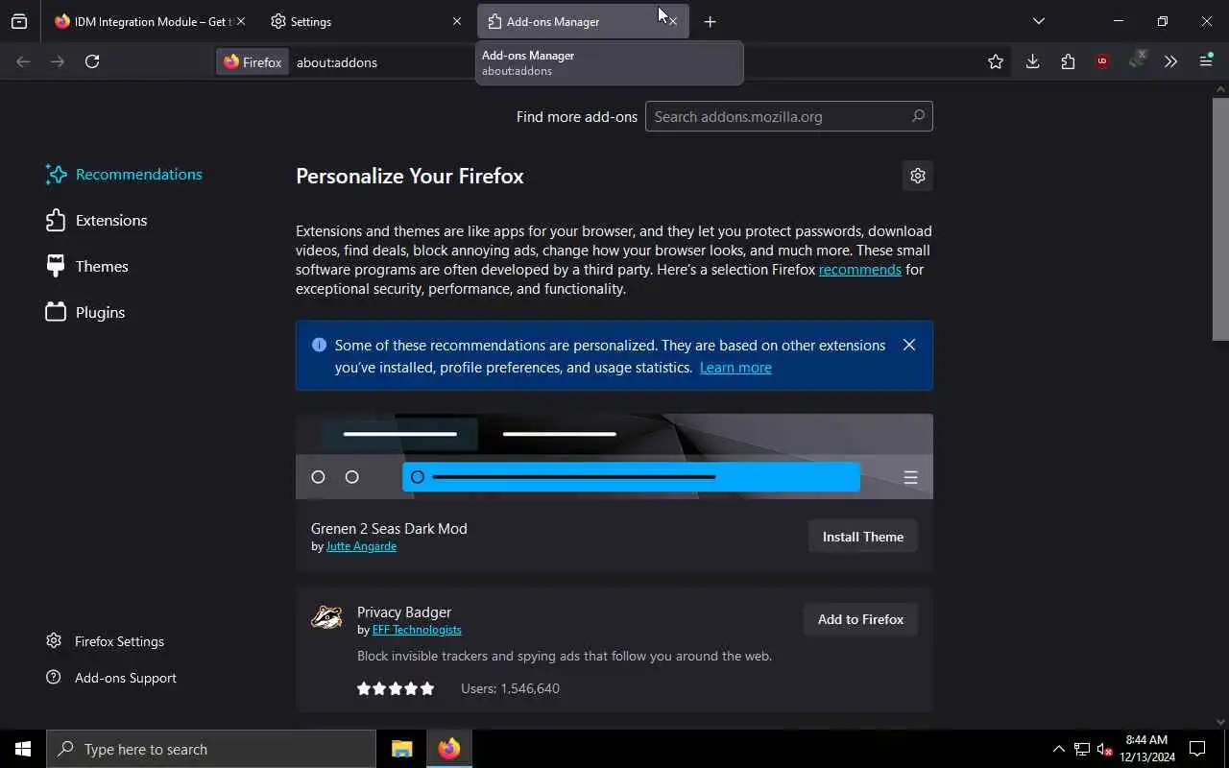Close the Settings tab
The width and height of the screenshot is (1229, 768).
457,21
